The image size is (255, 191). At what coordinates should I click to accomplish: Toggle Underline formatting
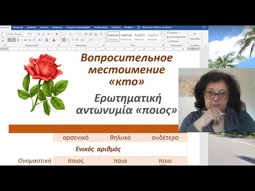point(18,40)
